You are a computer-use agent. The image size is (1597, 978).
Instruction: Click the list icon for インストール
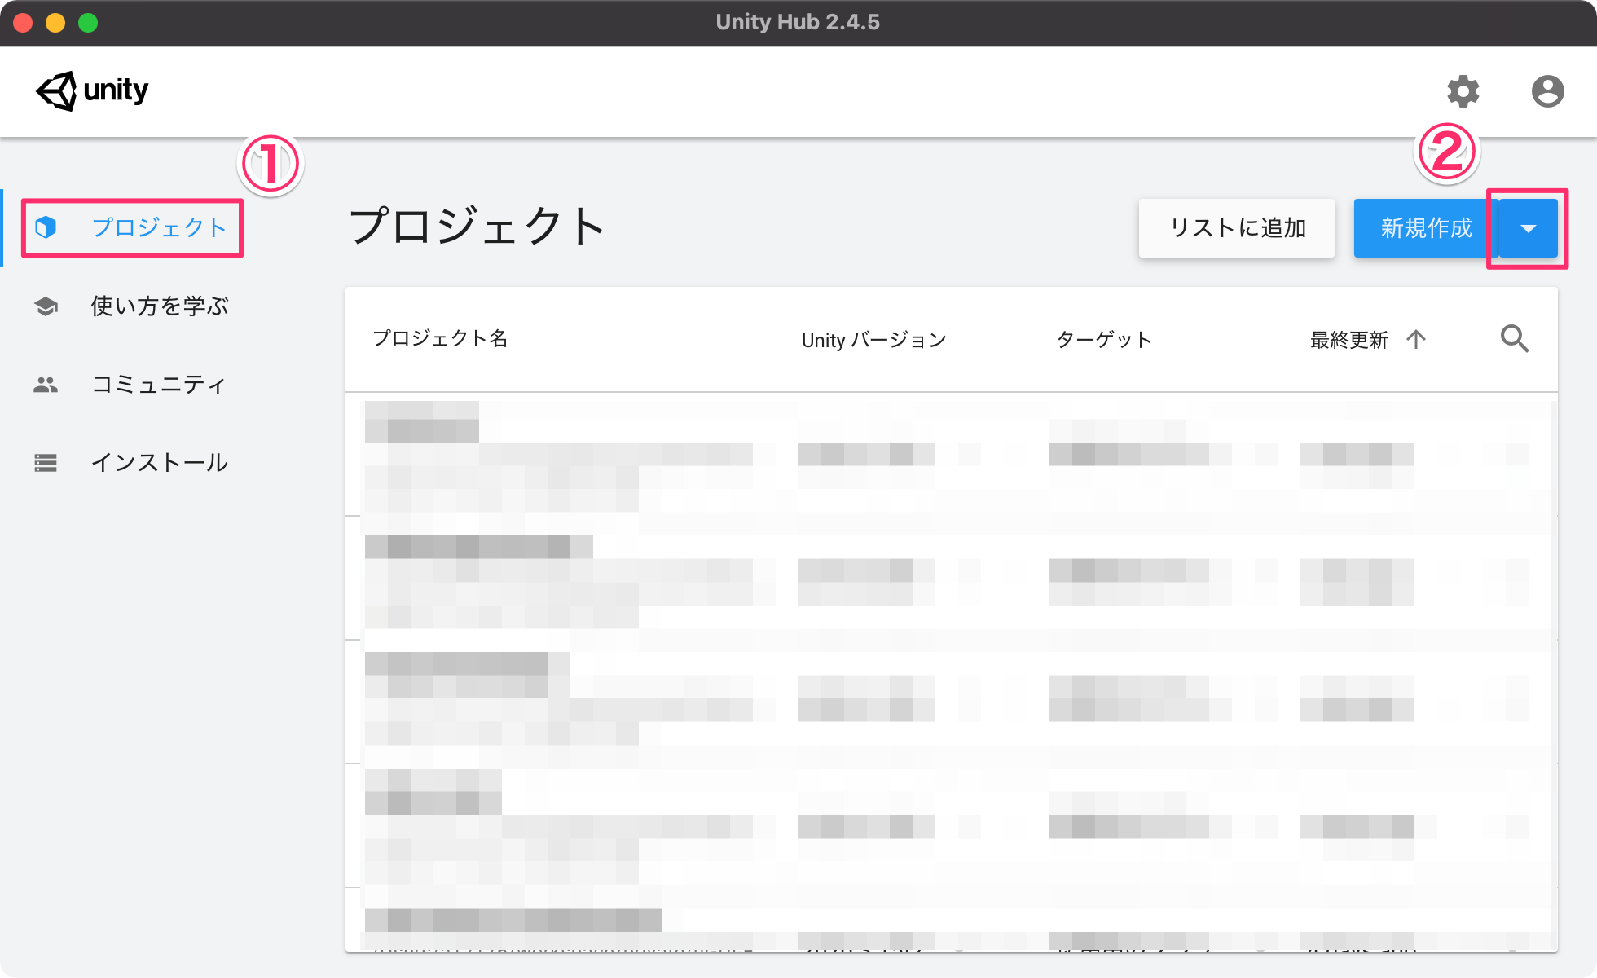tap(46, 463)
